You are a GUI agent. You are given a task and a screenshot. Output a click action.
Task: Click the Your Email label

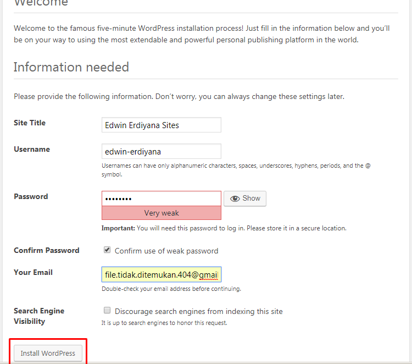[33, 272]
